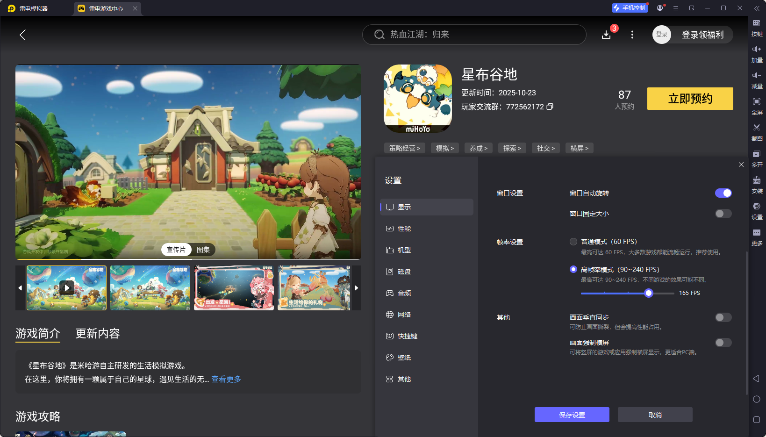Select 快捷键 settings section

(427, 336)
